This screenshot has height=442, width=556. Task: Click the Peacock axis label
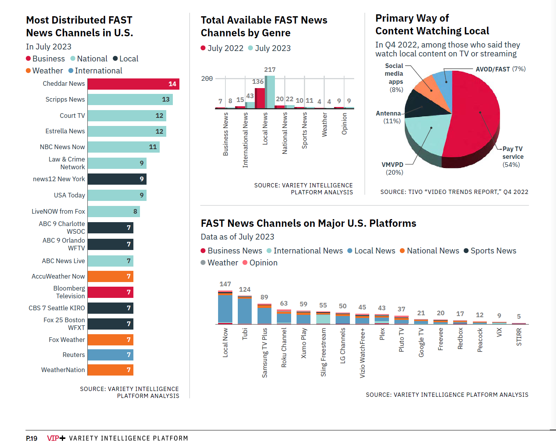pyautogui.click(x=480, y=340)
